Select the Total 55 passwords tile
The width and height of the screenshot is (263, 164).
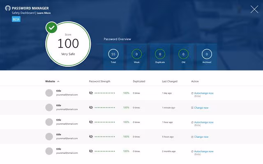[x=113, y=57]
